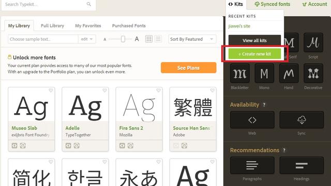Open Museo Slab Ag preview thumbnail
The height and width of the screenshot is (186, 331).
31,104
